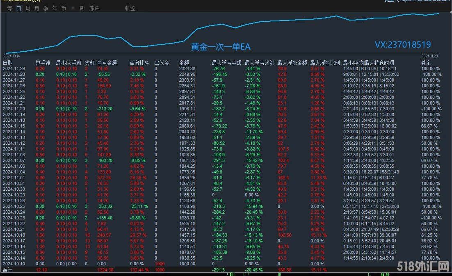Open the 季 quarterly statistics tab
The image size is (452, 276).
46,8
